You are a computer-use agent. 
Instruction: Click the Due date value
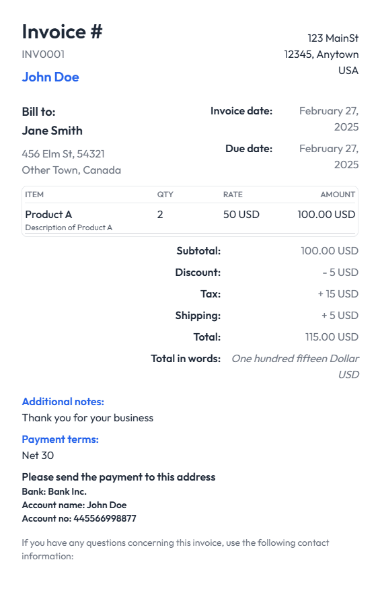[x=329, y=156]
